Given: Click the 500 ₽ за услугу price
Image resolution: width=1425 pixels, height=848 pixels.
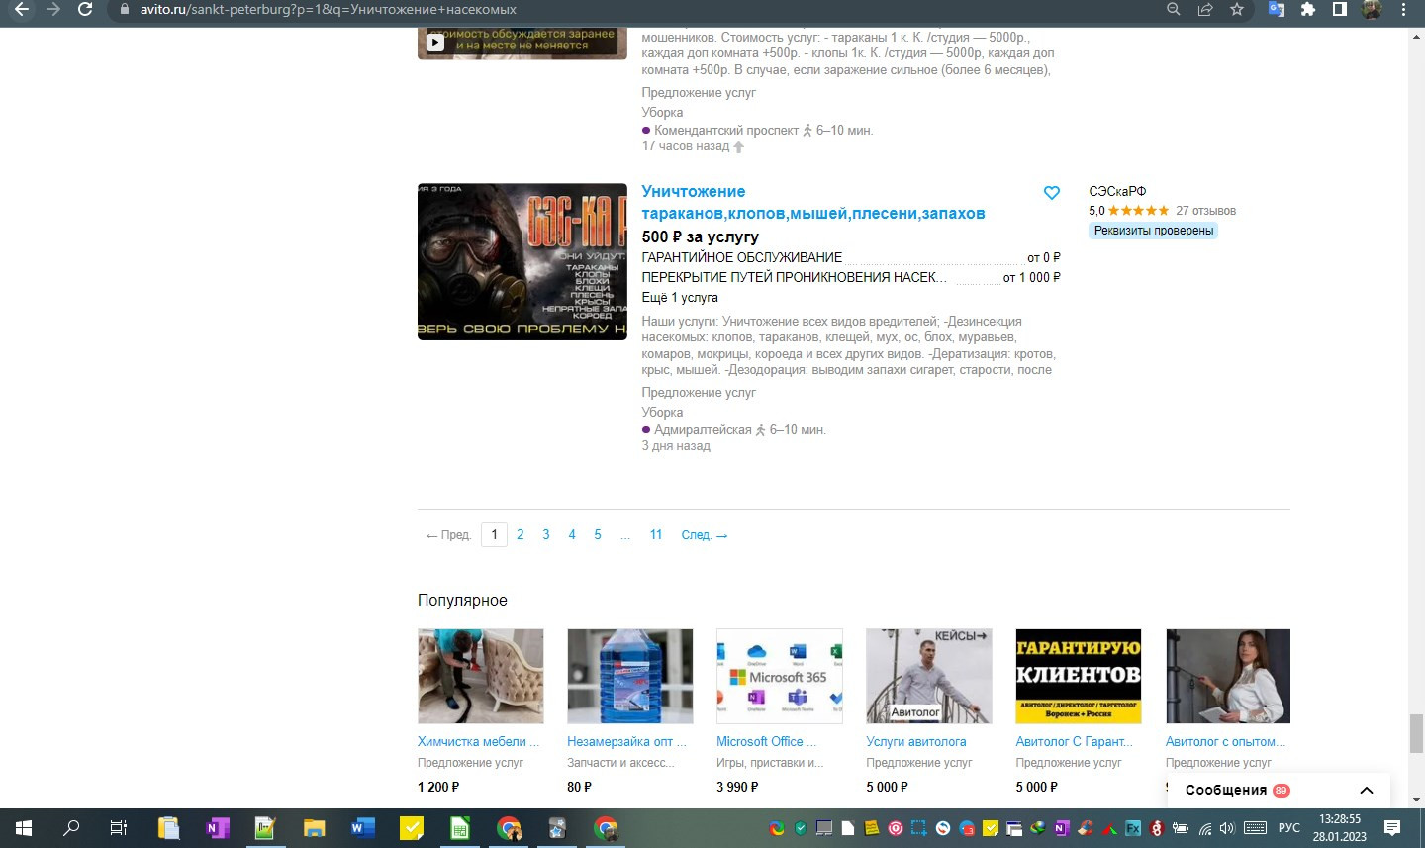Looking at the screenshot, I should [x=701, y=236].
